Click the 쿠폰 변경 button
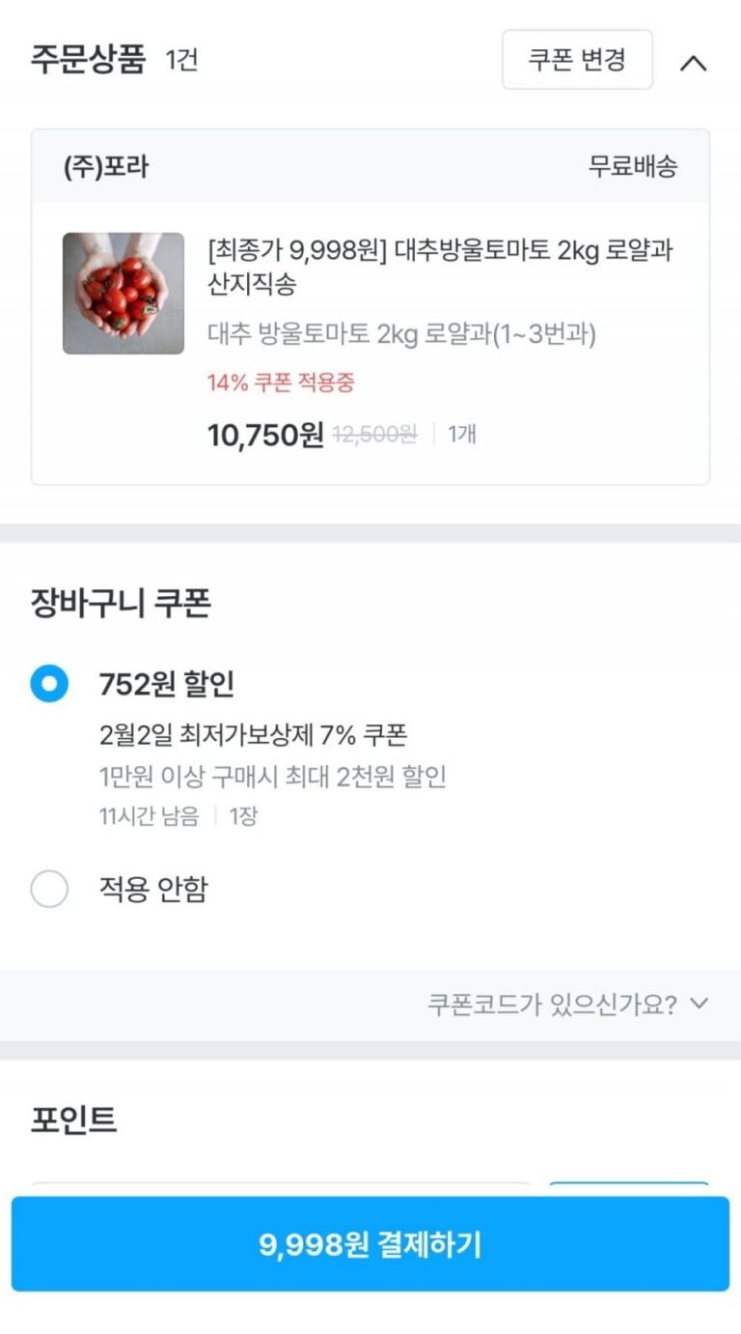The height and width of the screenshot is (1334, 741). (x=577, y=60)
